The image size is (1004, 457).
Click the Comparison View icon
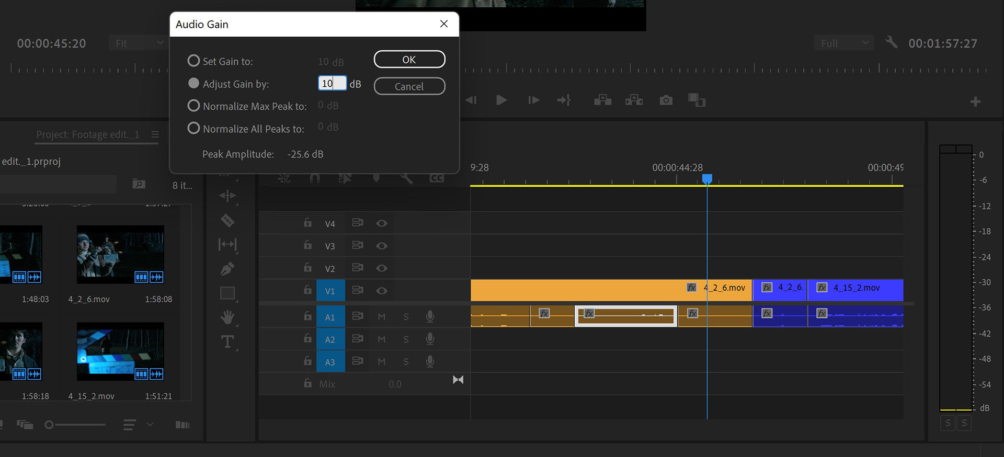point(697,100)
